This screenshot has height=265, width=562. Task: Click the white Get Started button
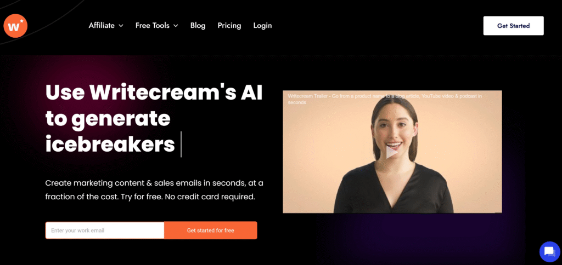click(513, 26)
